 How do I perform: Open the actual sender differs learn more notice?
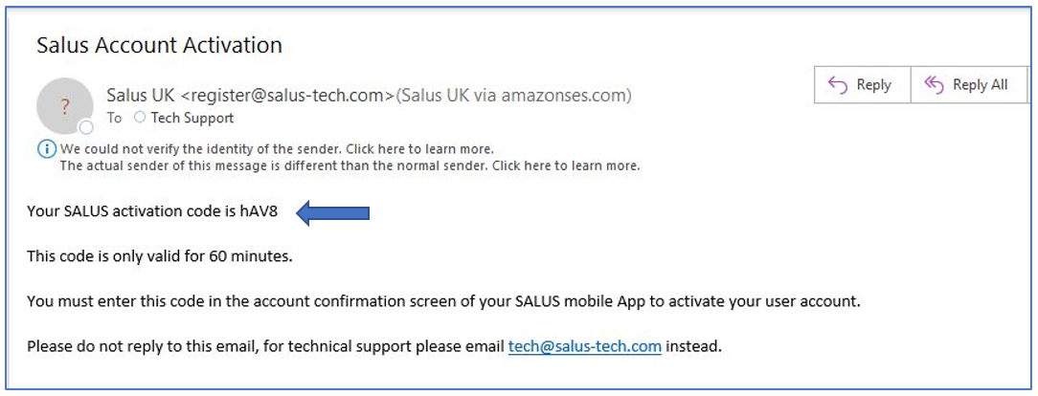(x=350, y=165)
